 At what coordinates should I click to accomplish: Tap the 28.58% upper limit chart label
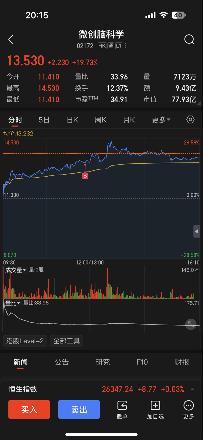pos(191,143)
